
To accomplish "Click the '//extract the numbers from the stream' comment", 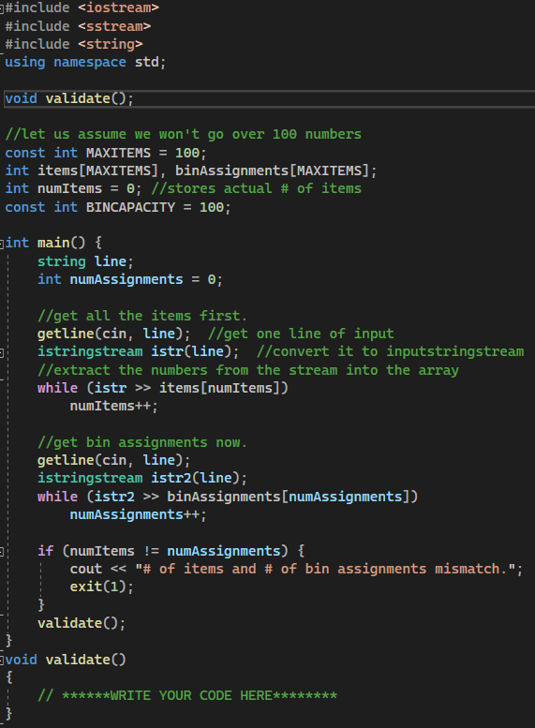I will (248, 370).
